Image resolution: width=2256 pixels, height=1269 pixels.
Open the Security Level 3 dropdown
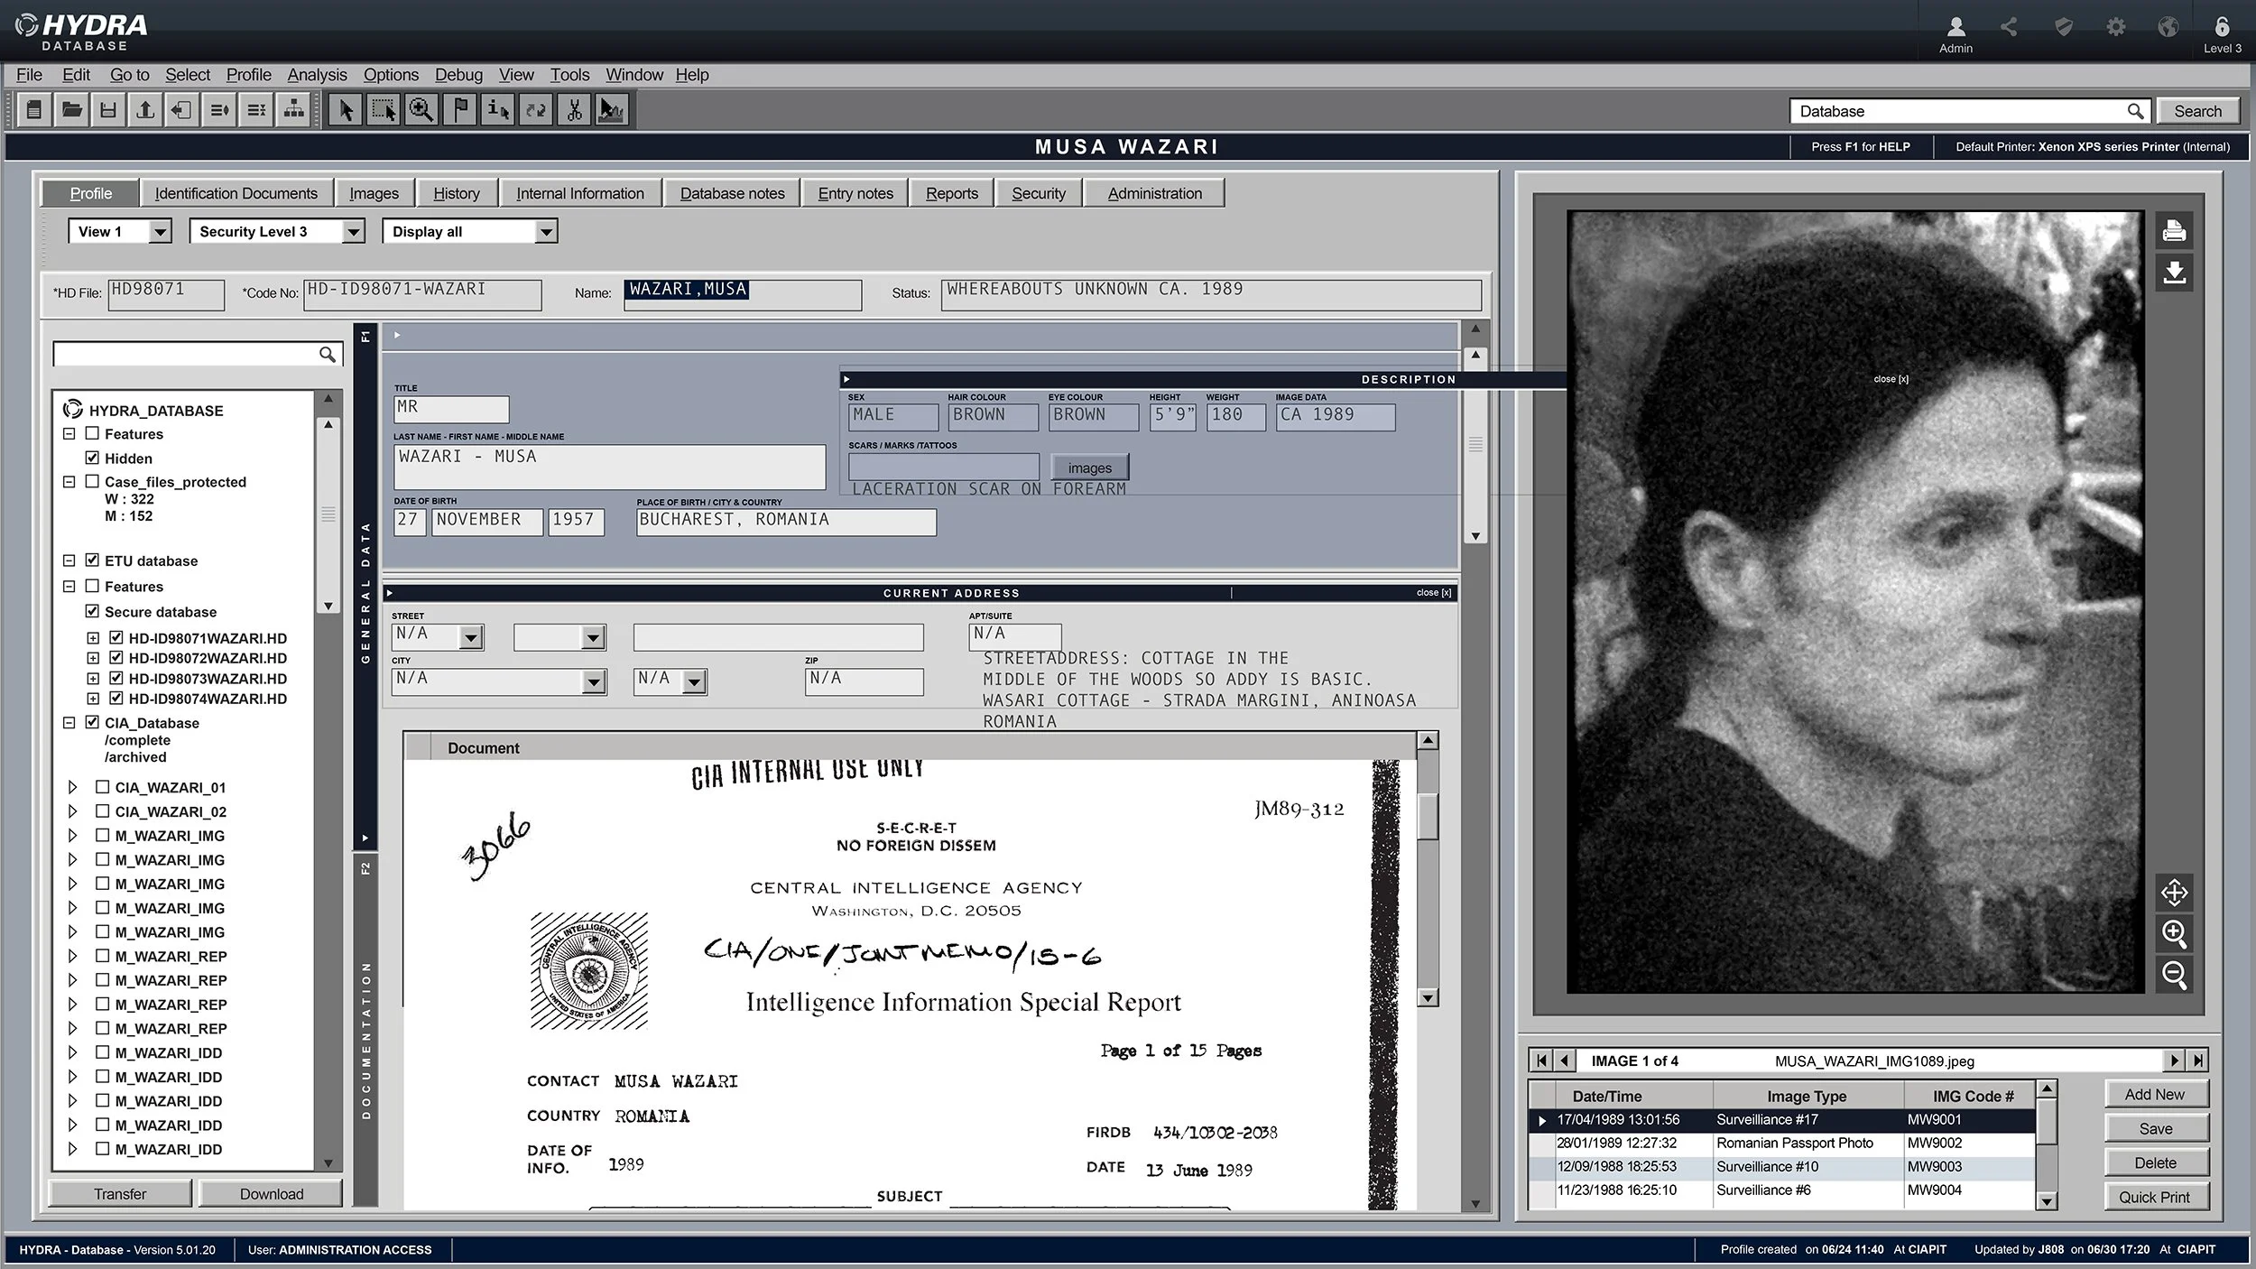[x=354, y=232]
